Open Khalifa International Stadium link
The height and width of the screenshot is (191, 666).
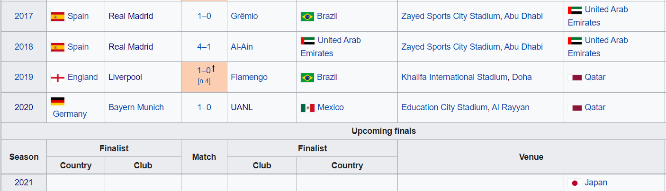tap(454, 77)
